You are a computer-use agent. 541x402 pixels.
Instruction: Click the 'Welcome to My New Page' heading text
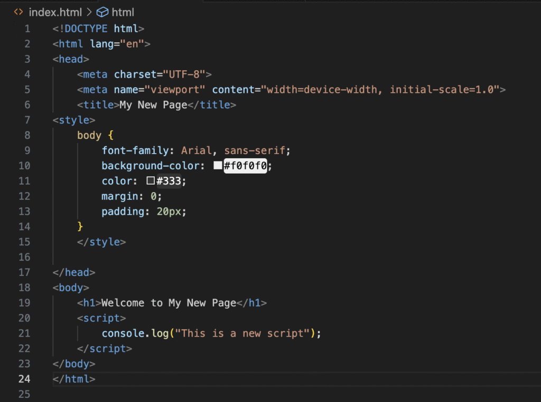[x=168, y=303]
